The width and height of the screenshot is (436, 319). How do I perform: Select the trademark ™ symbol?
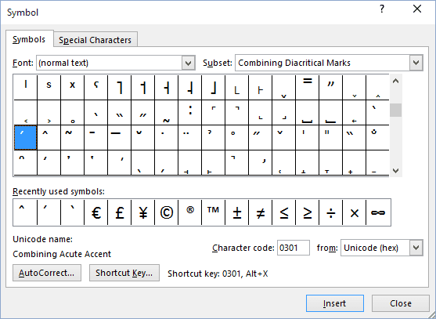(x=213, y=212)
